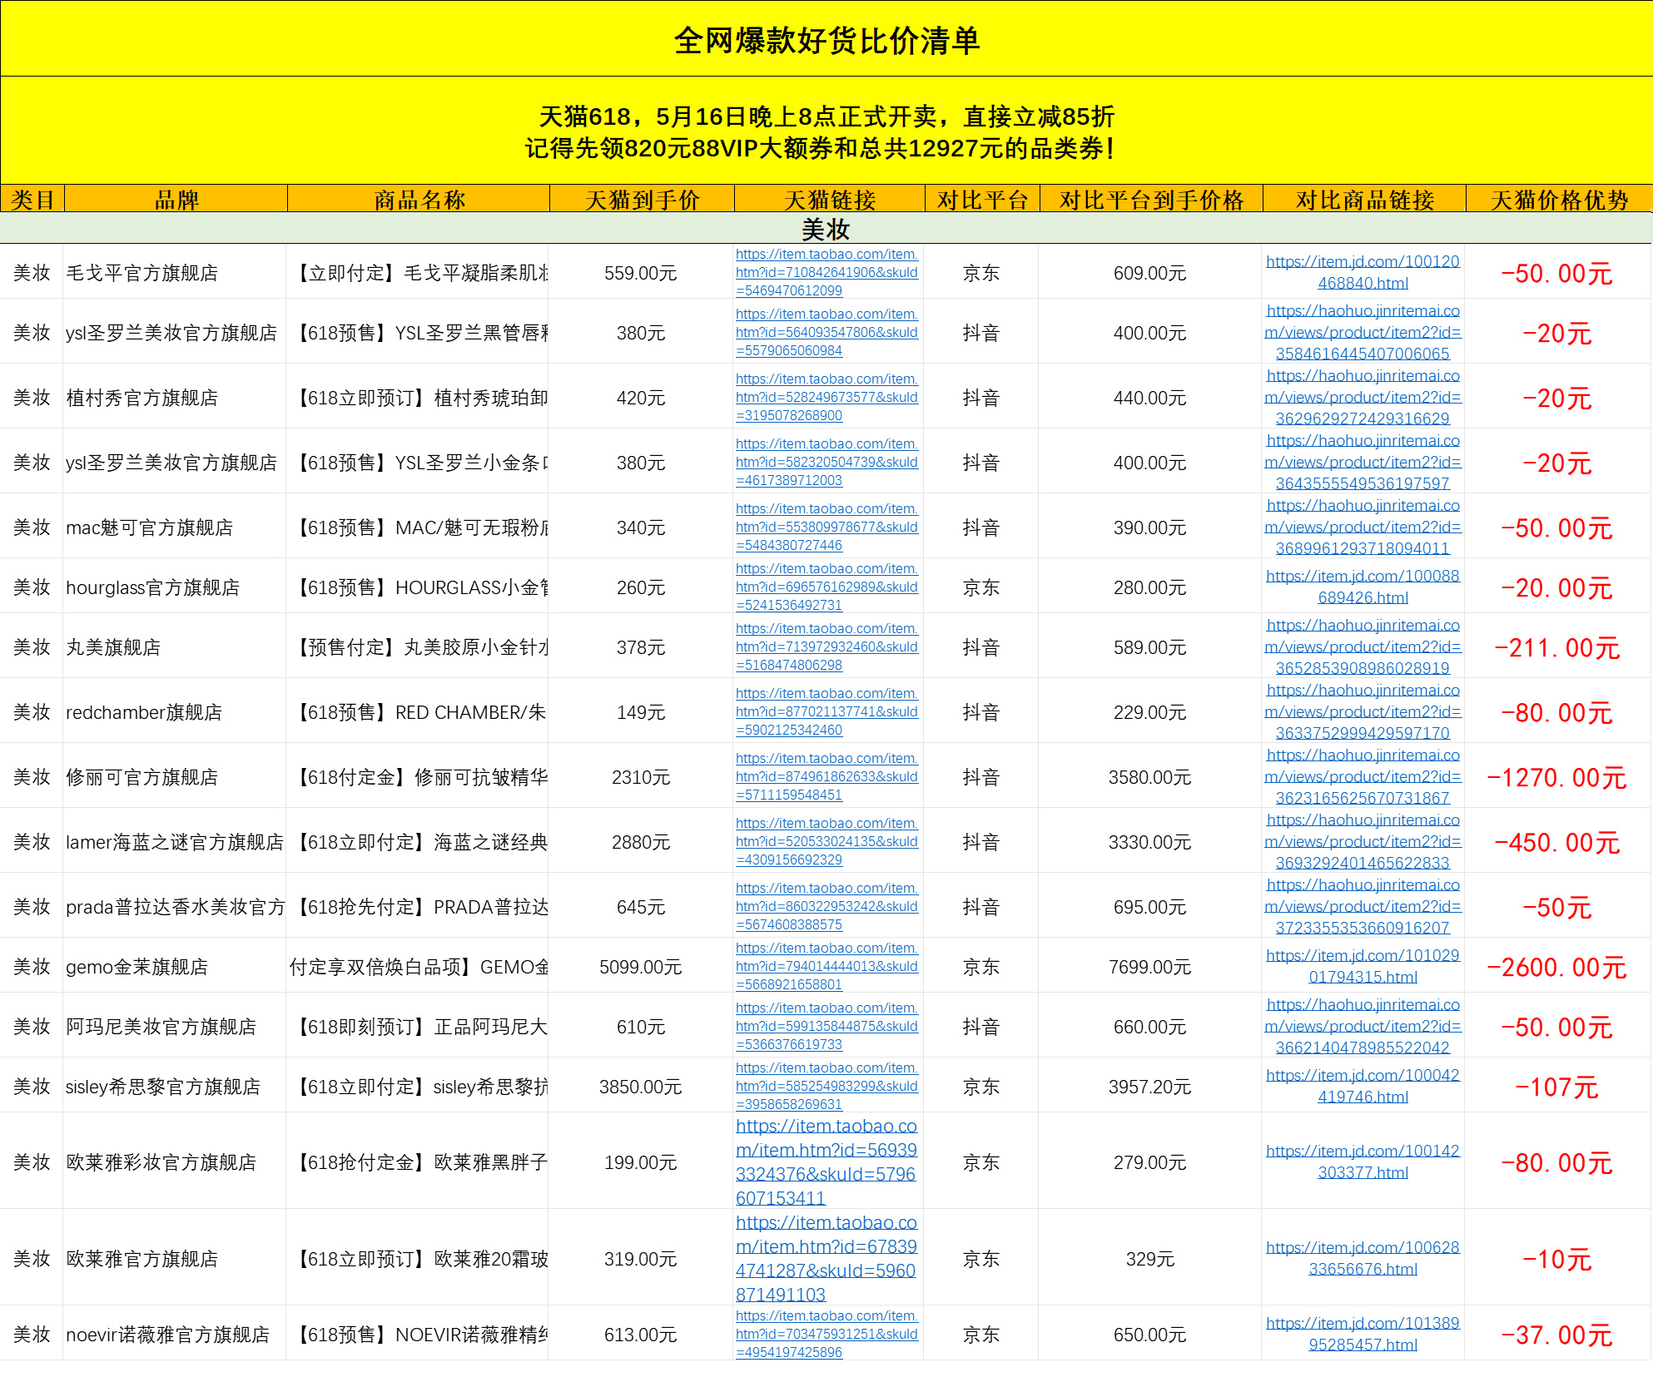Open Douyin link ending 3623165625670731867
This screenshot has width=1653, height=1392.
pyautogui.click(x=1363, y=776)
